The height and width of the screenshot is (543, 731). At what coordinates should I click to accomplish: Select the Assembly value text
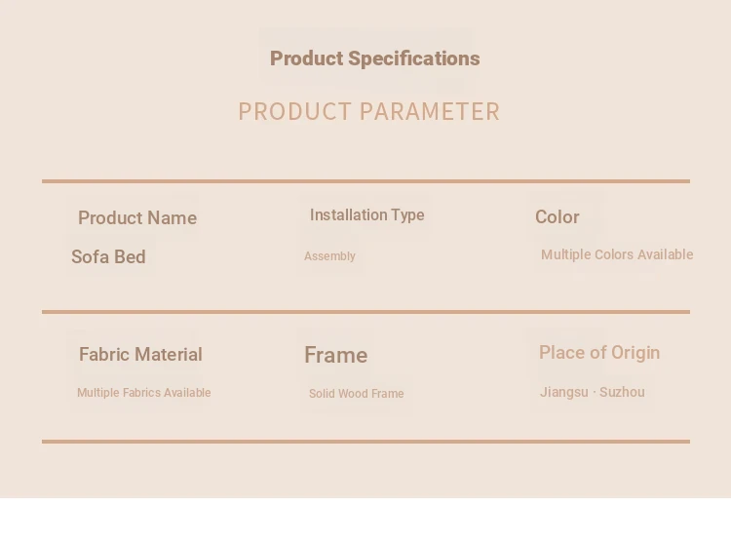[329, 256]
